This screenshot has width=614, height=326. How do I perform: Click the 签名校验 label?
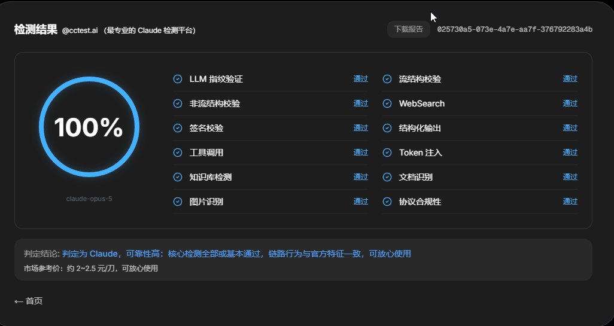point(206,128)
